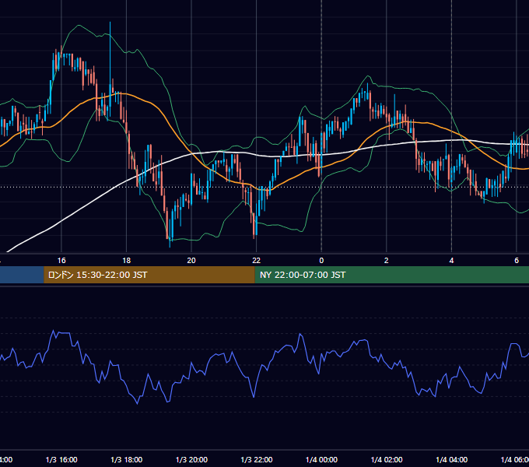The image size is (529, 467).
Task: Click the blue session bar before London
Action: point(22,275)
